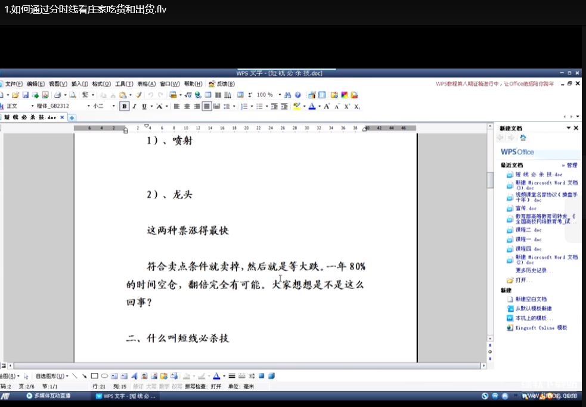Click the Open file folder icon
This screenshot has height=407, width=586.
pyautogui.click(x=15, y=95)
